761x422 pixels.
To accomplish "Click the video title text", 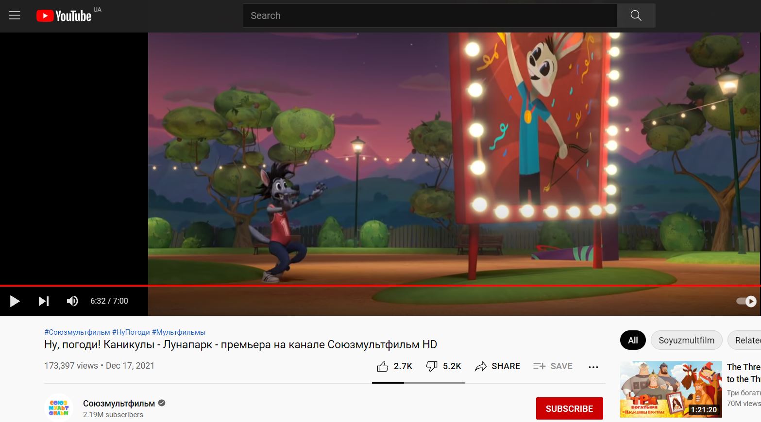I will click(240, 344).
